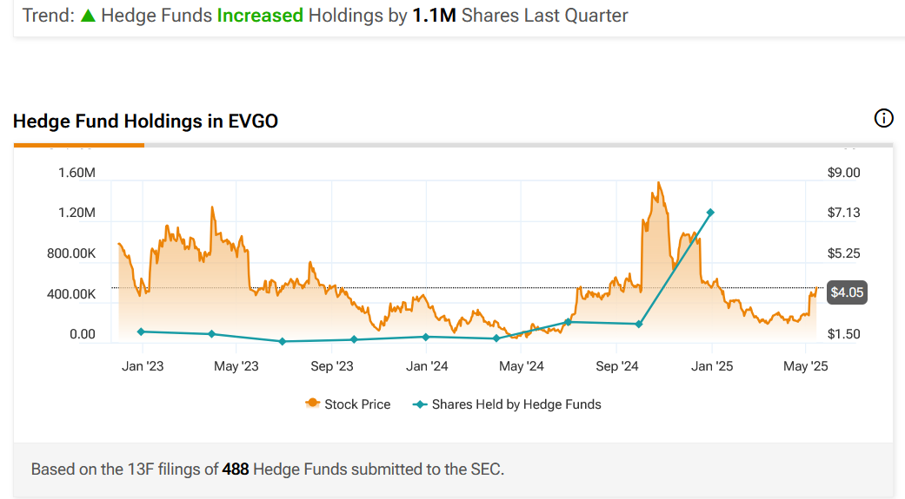The height and width of the screenshot is (499, 905).
Task: Select the 'Increased' trend word
Action: 260,16
